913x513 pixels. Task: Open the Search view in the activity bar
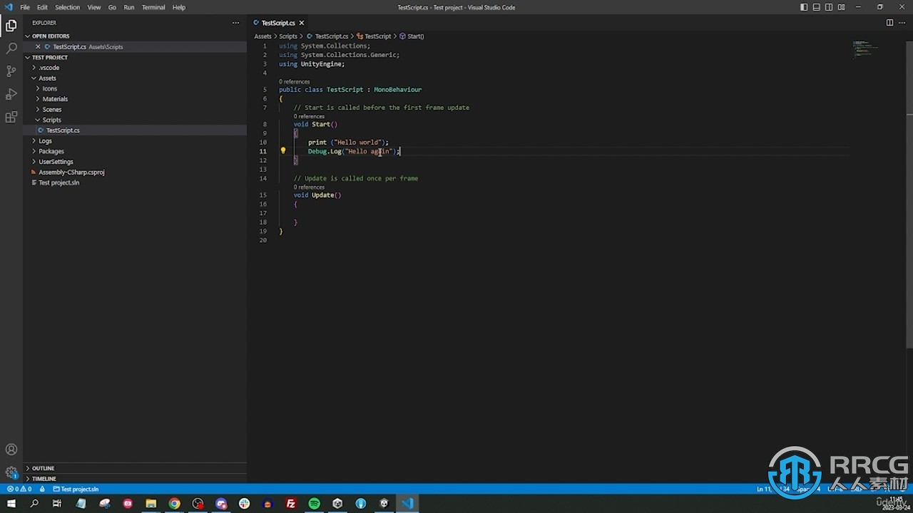11,48
